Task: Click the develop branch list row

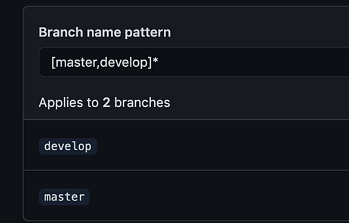Action: coord(186,145)
